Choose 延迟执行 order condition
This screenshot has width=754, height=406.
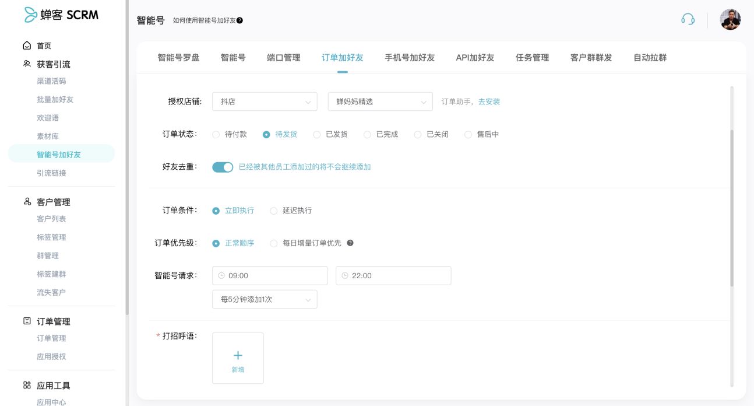click(x=291, y=211)
